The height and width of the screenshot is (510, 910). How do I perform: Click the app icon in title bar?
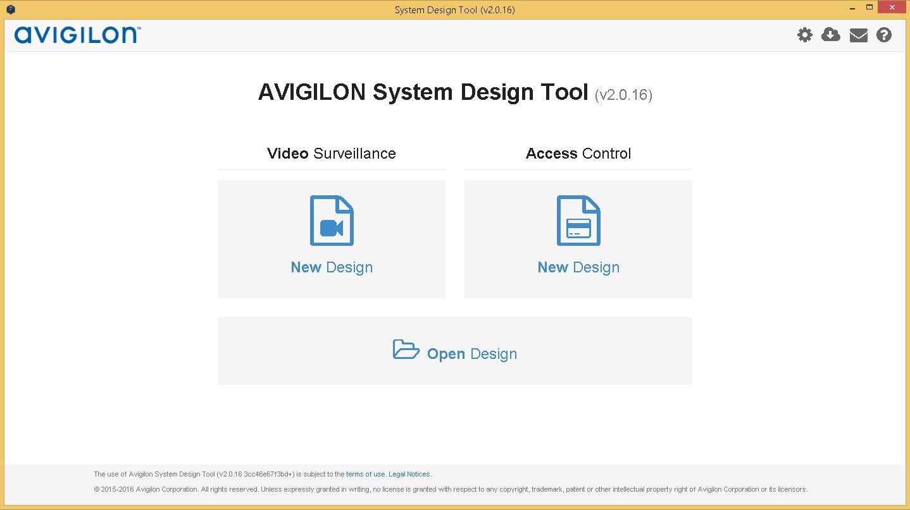pyautogui.click(x=10, y=9)
